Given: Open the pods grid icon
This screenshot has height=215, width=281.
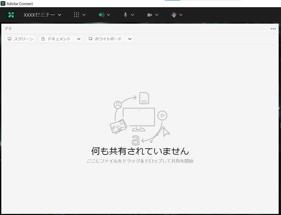Looking at the screenshot, I should click(x=76, y=15).
